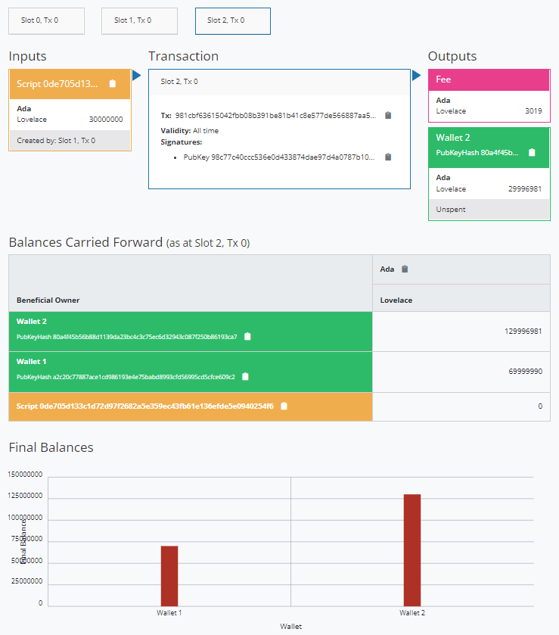Screen dimensions: 559x635
Task: Click the blue arrow between Inputs and Transaction
Action: click(x=137, y=76)
